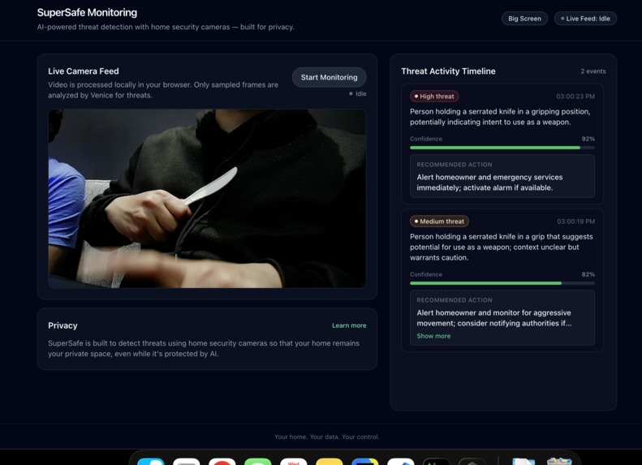Click the 03:00:23 PM timestamp
This screenshot has height=465, width=642.
575,97
